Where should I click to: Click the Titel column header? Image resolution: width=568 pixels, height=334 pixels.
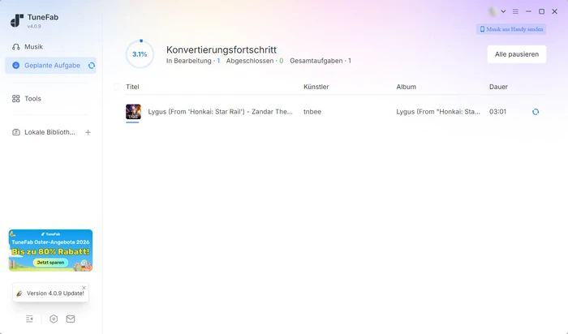(x=132, y=87)
